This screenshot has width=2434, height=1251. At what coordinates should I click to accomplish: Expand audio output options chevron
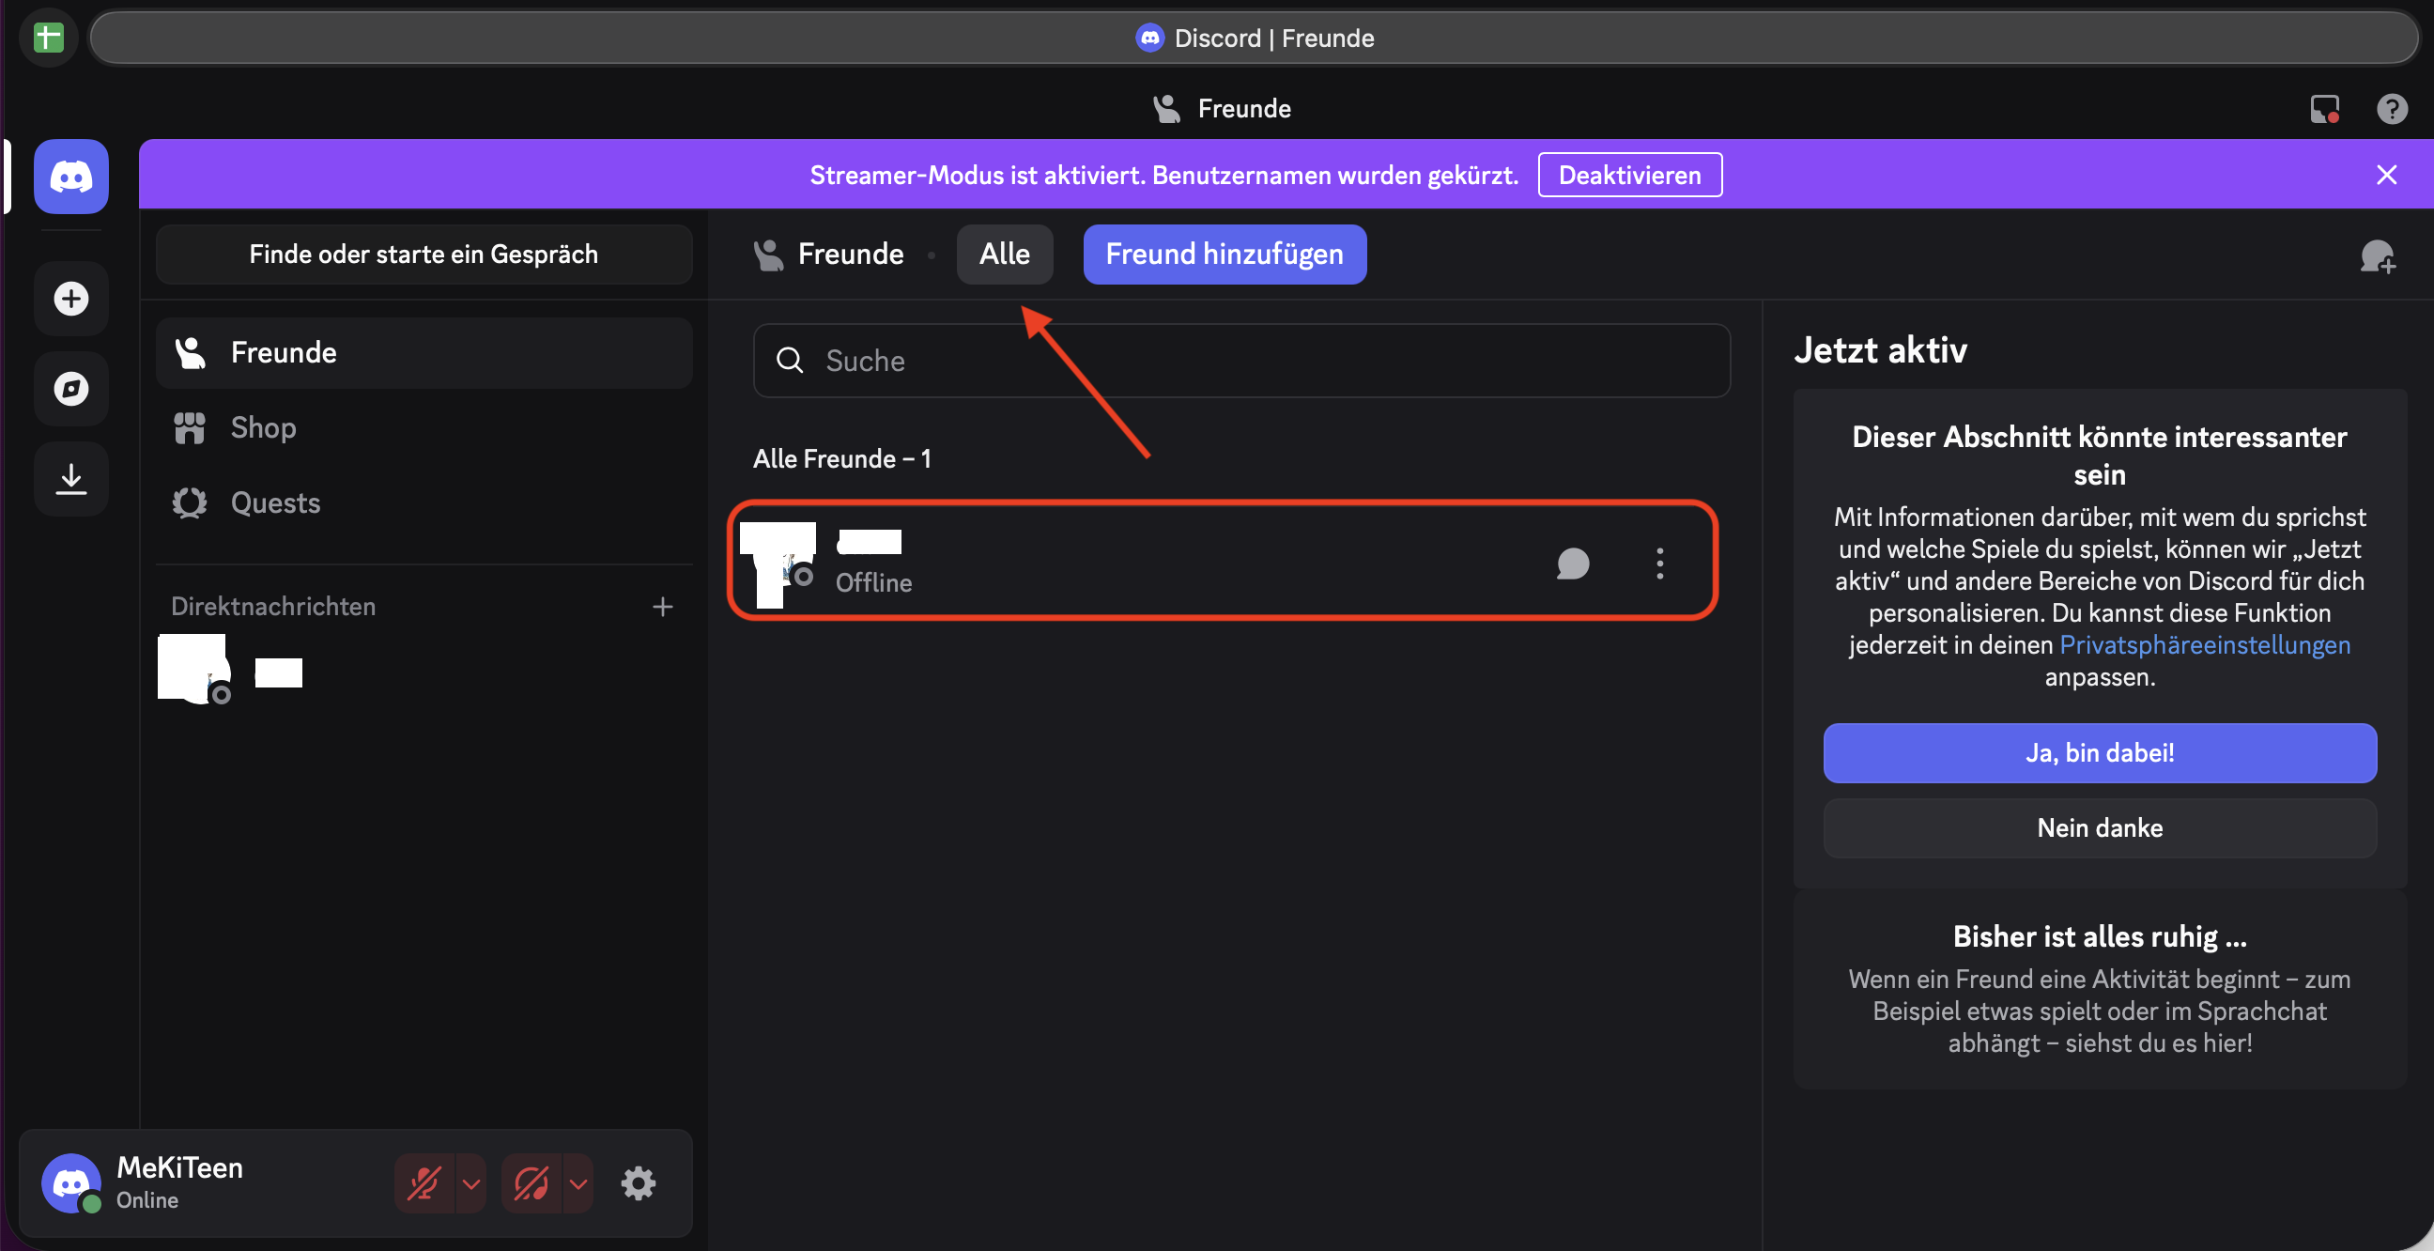click(578, 1183)
